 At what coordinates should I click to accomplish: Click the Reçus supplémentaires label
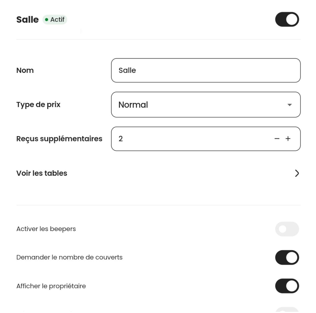click(x=59, y=139)
